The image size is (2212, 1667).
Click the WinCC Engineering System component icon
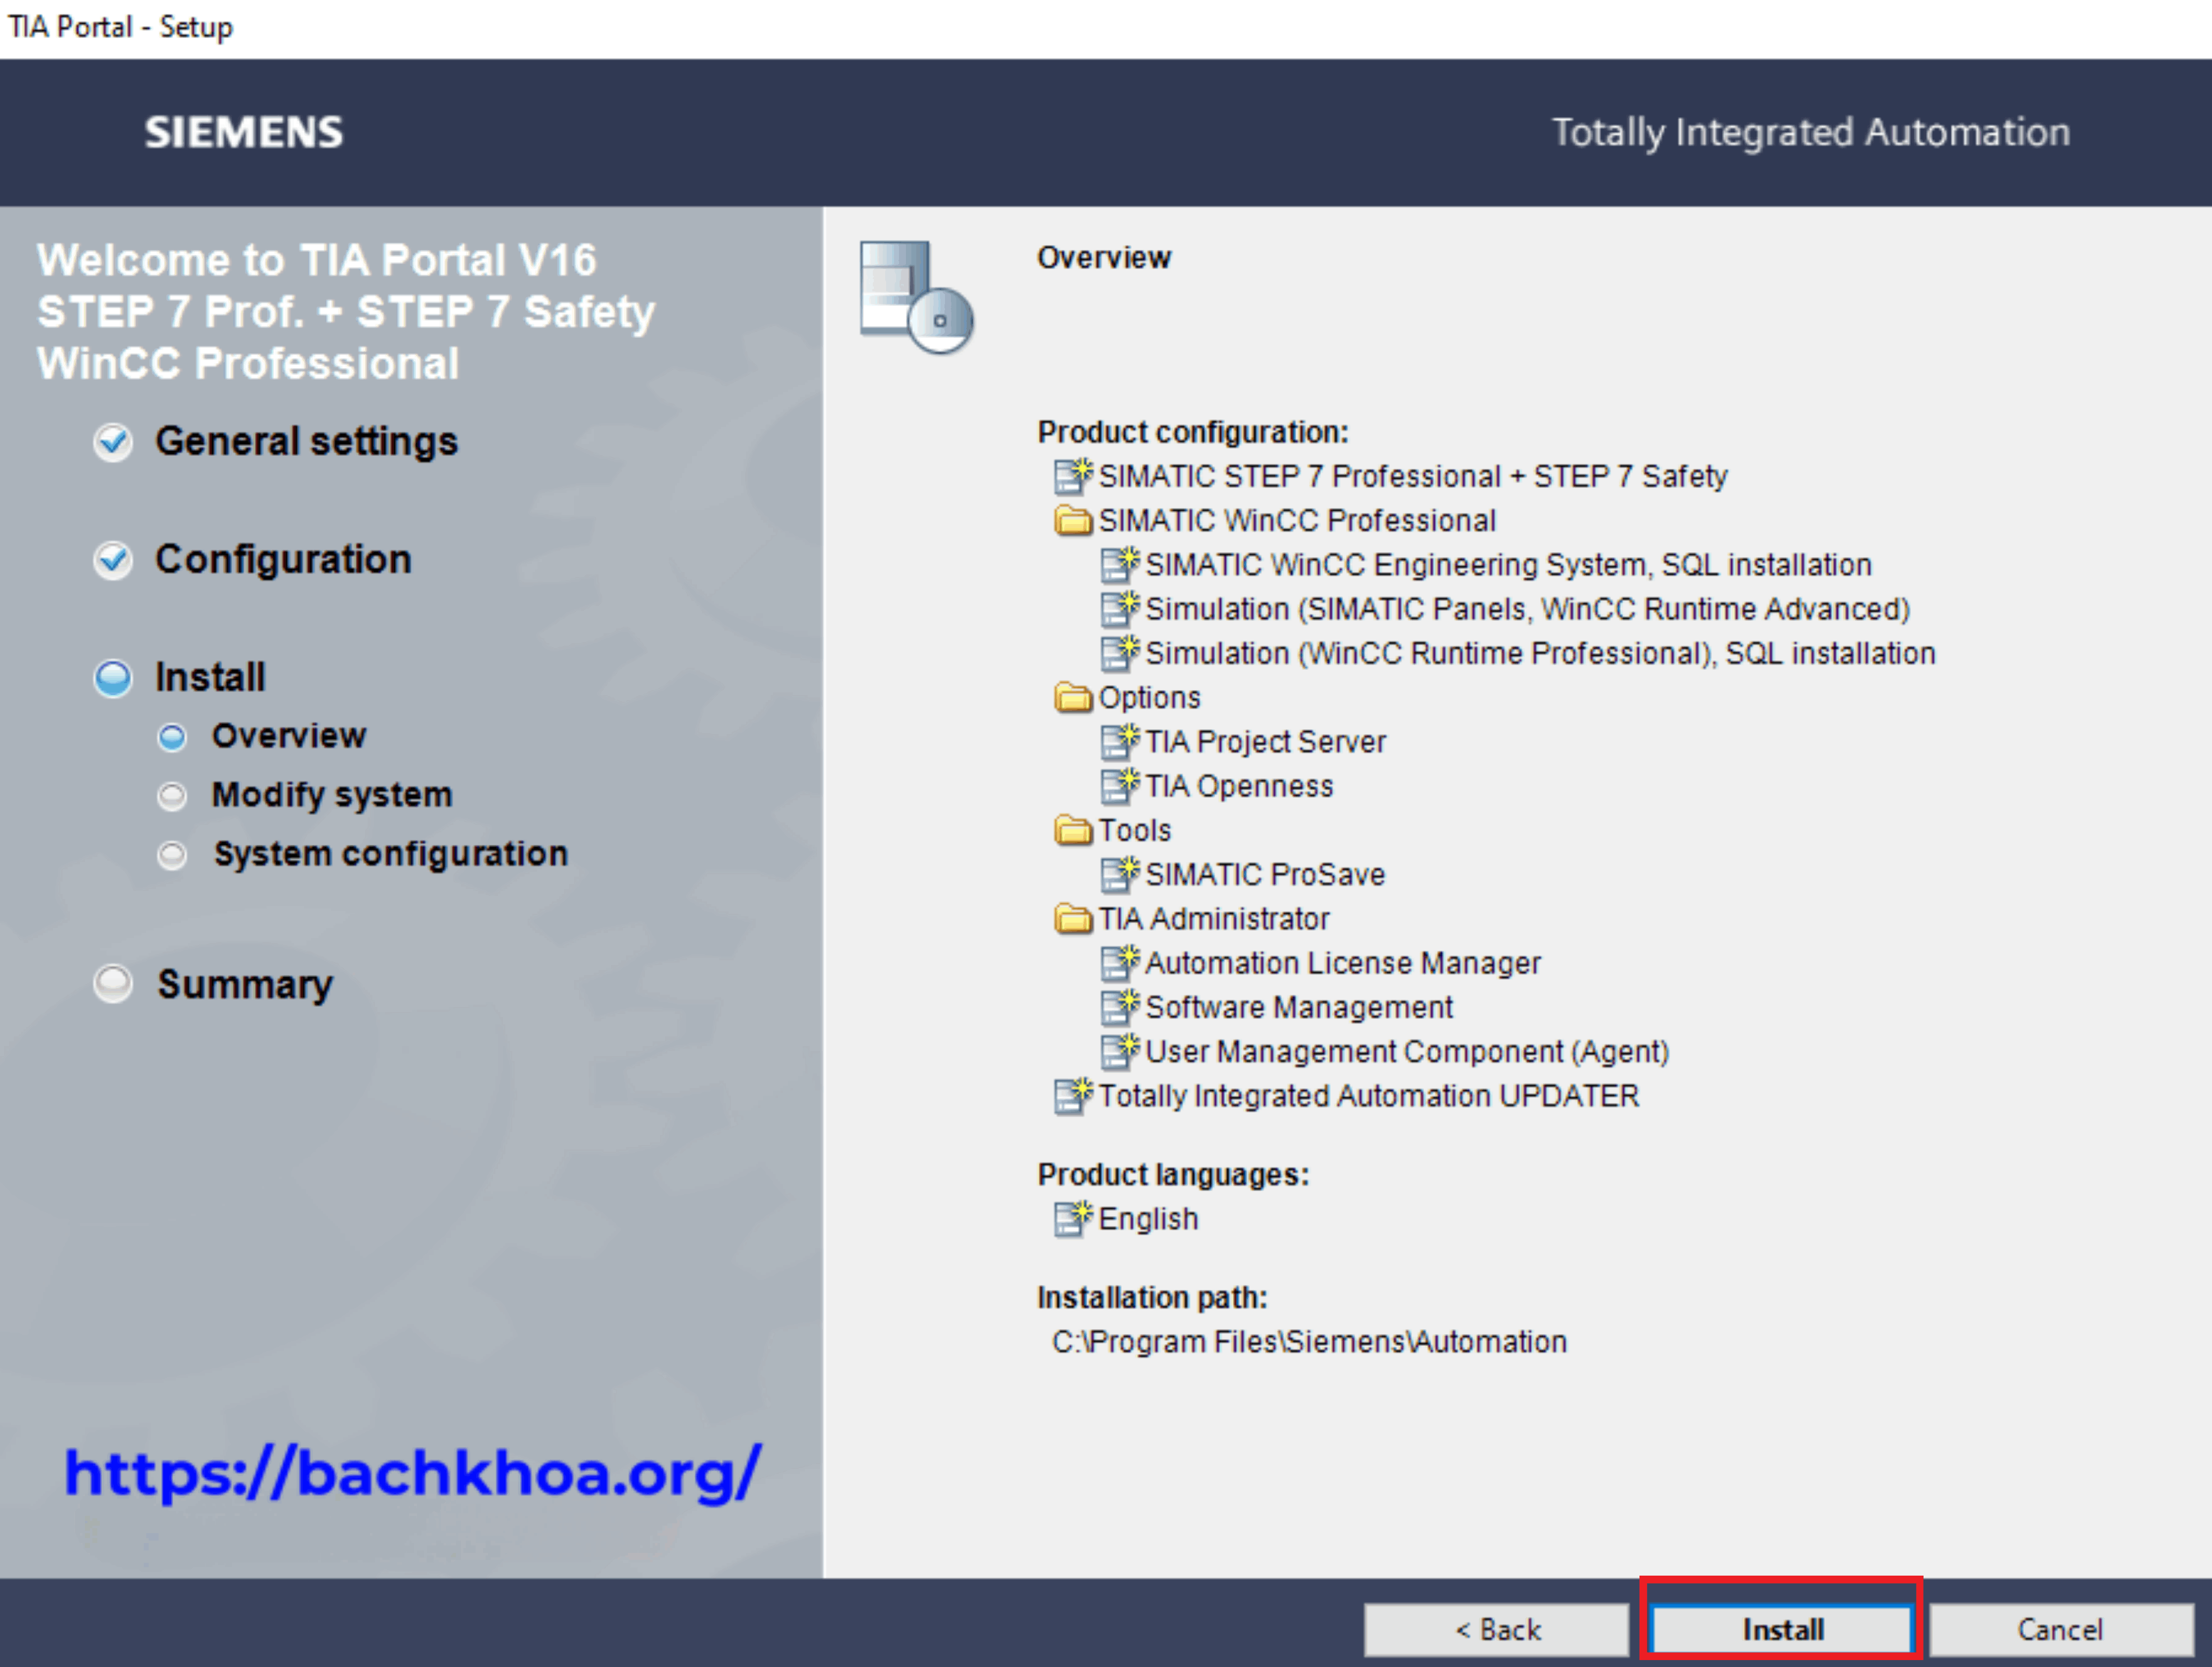tap(1120, 565)
